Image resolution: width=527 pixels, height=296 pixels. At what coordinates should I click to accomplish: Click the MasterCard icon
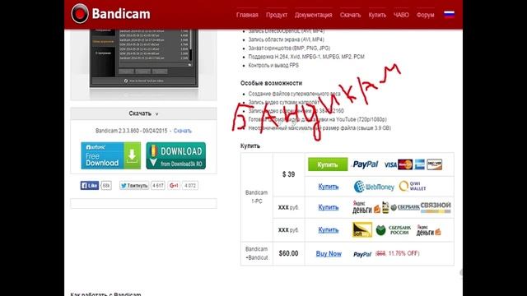click(405, 164)
